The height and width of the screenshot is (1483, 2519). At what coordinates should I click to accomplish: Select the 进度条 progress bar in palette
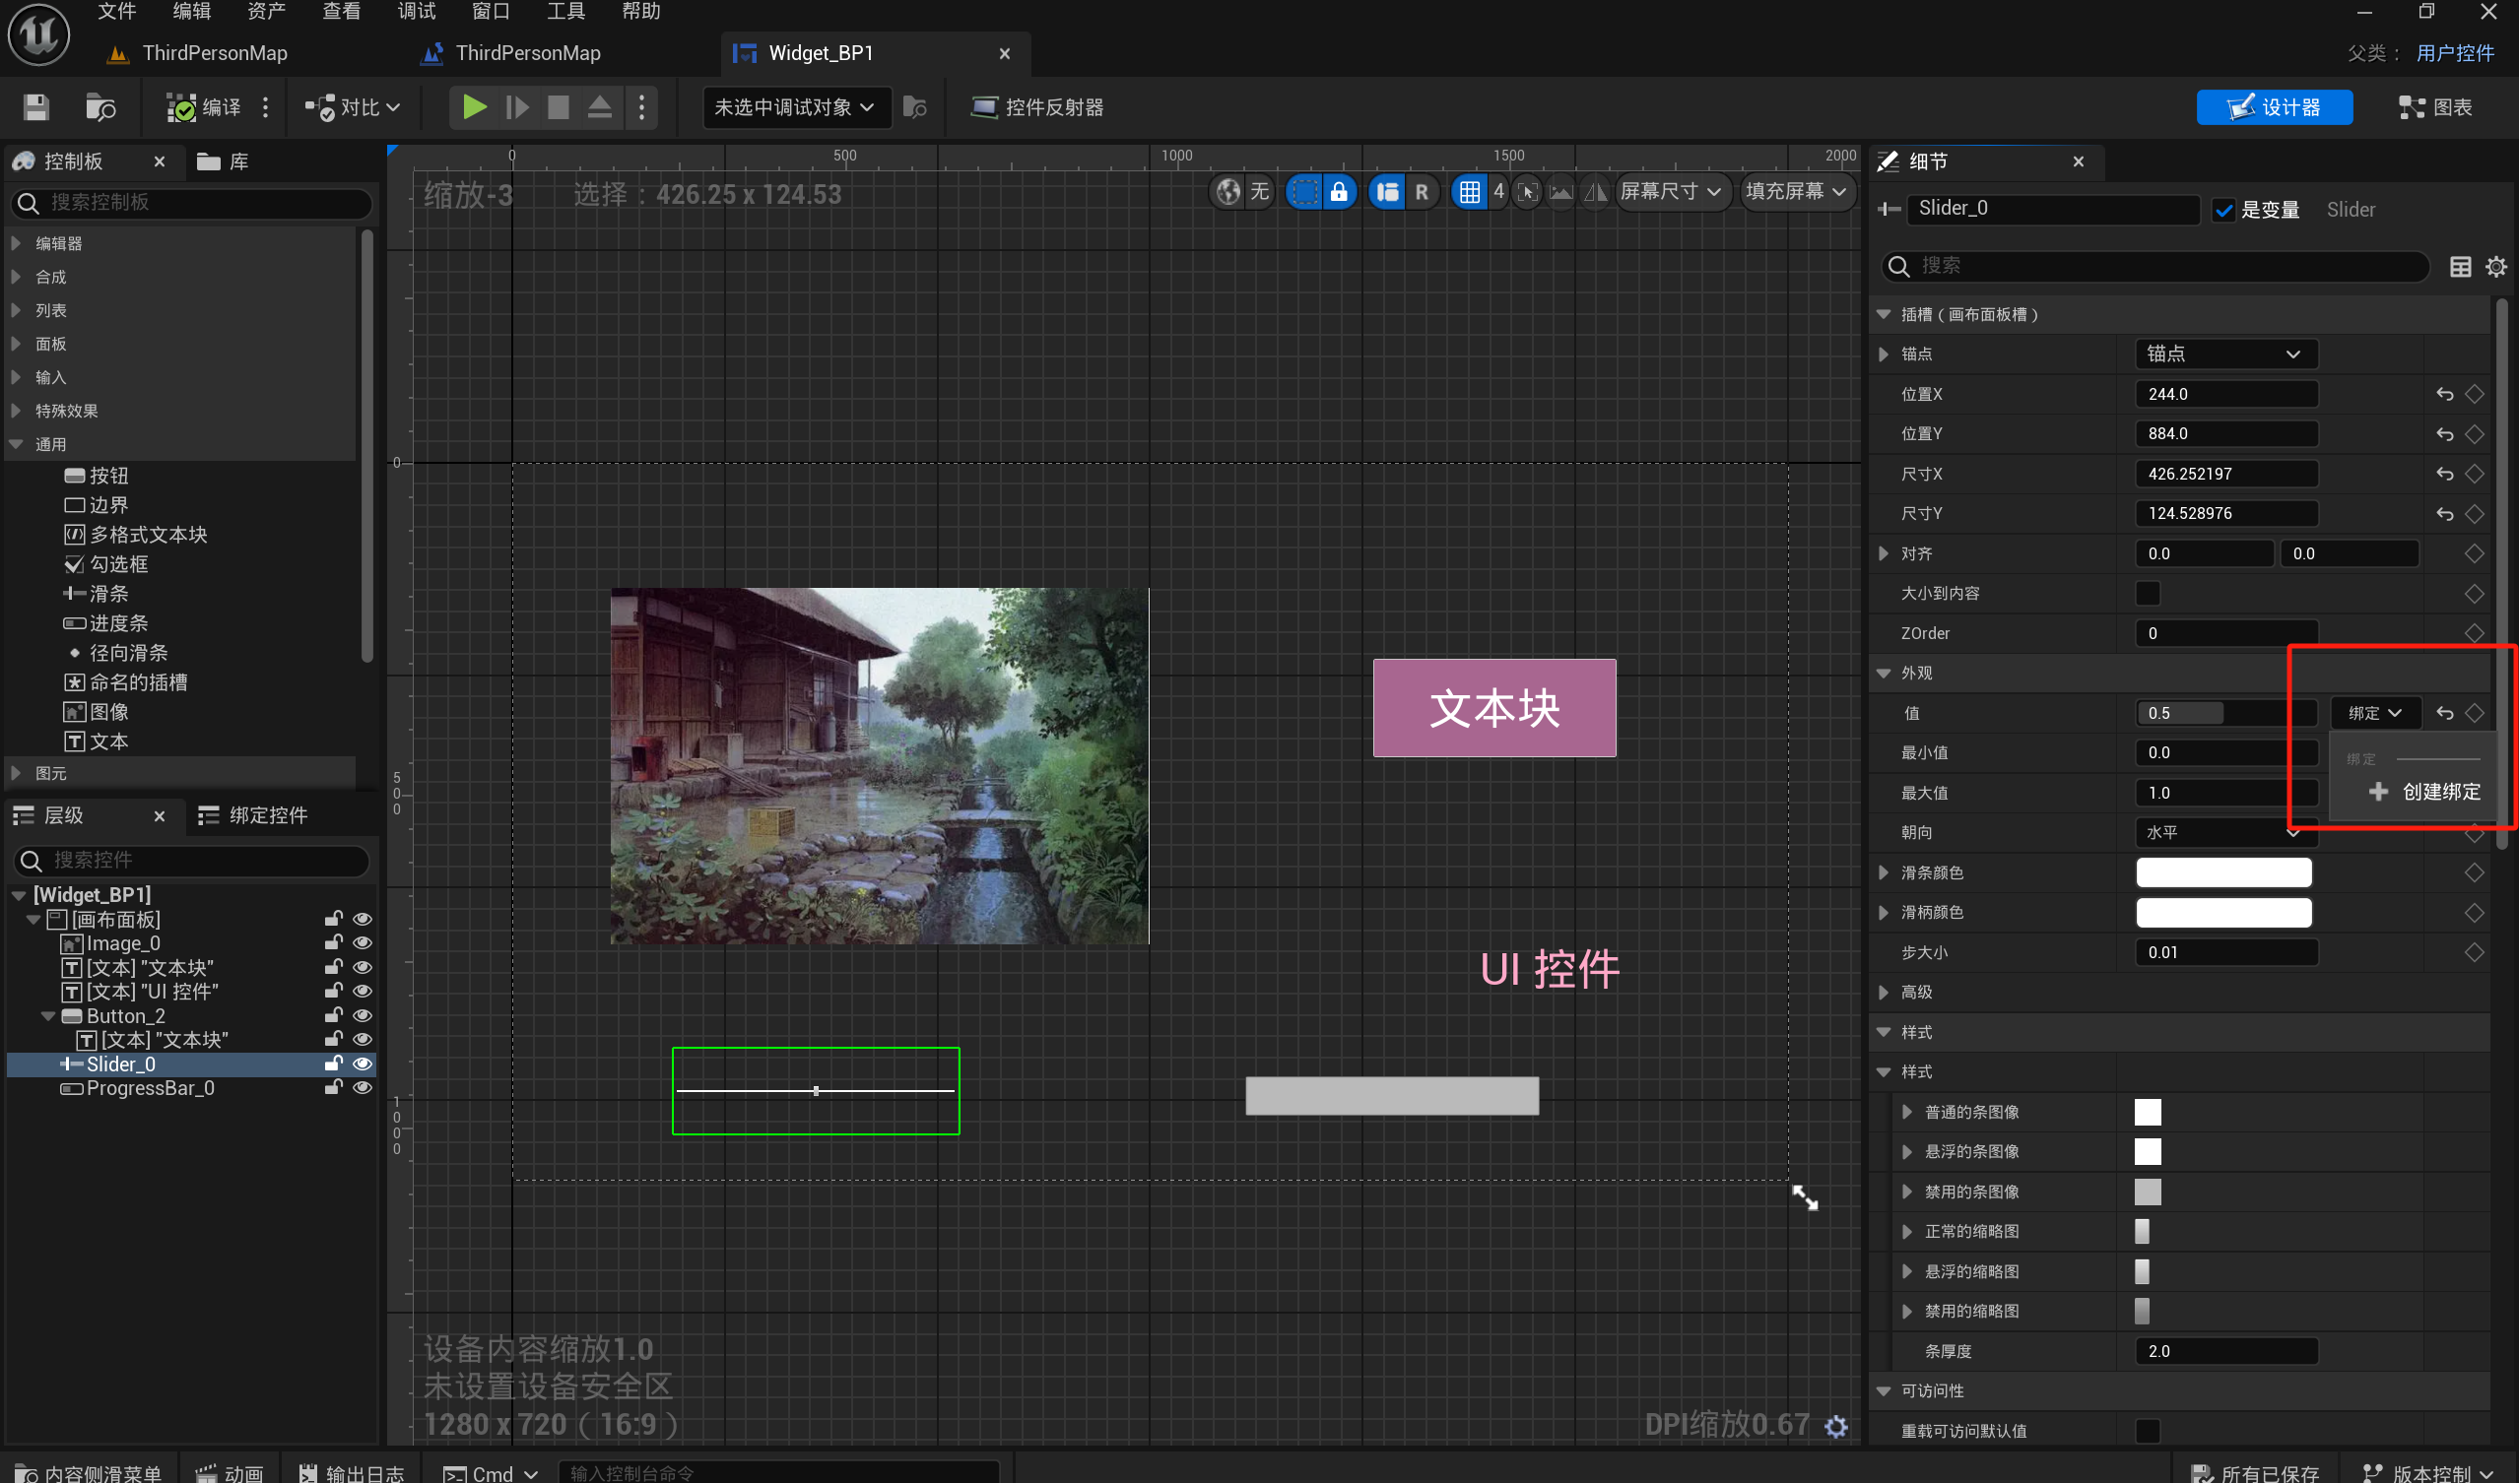(x=106, y=623)
